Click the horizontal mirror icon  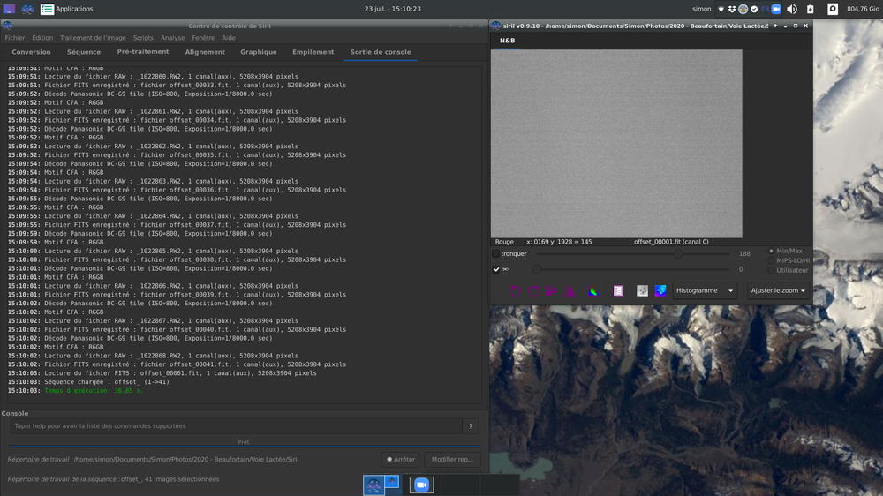(551, 290)
